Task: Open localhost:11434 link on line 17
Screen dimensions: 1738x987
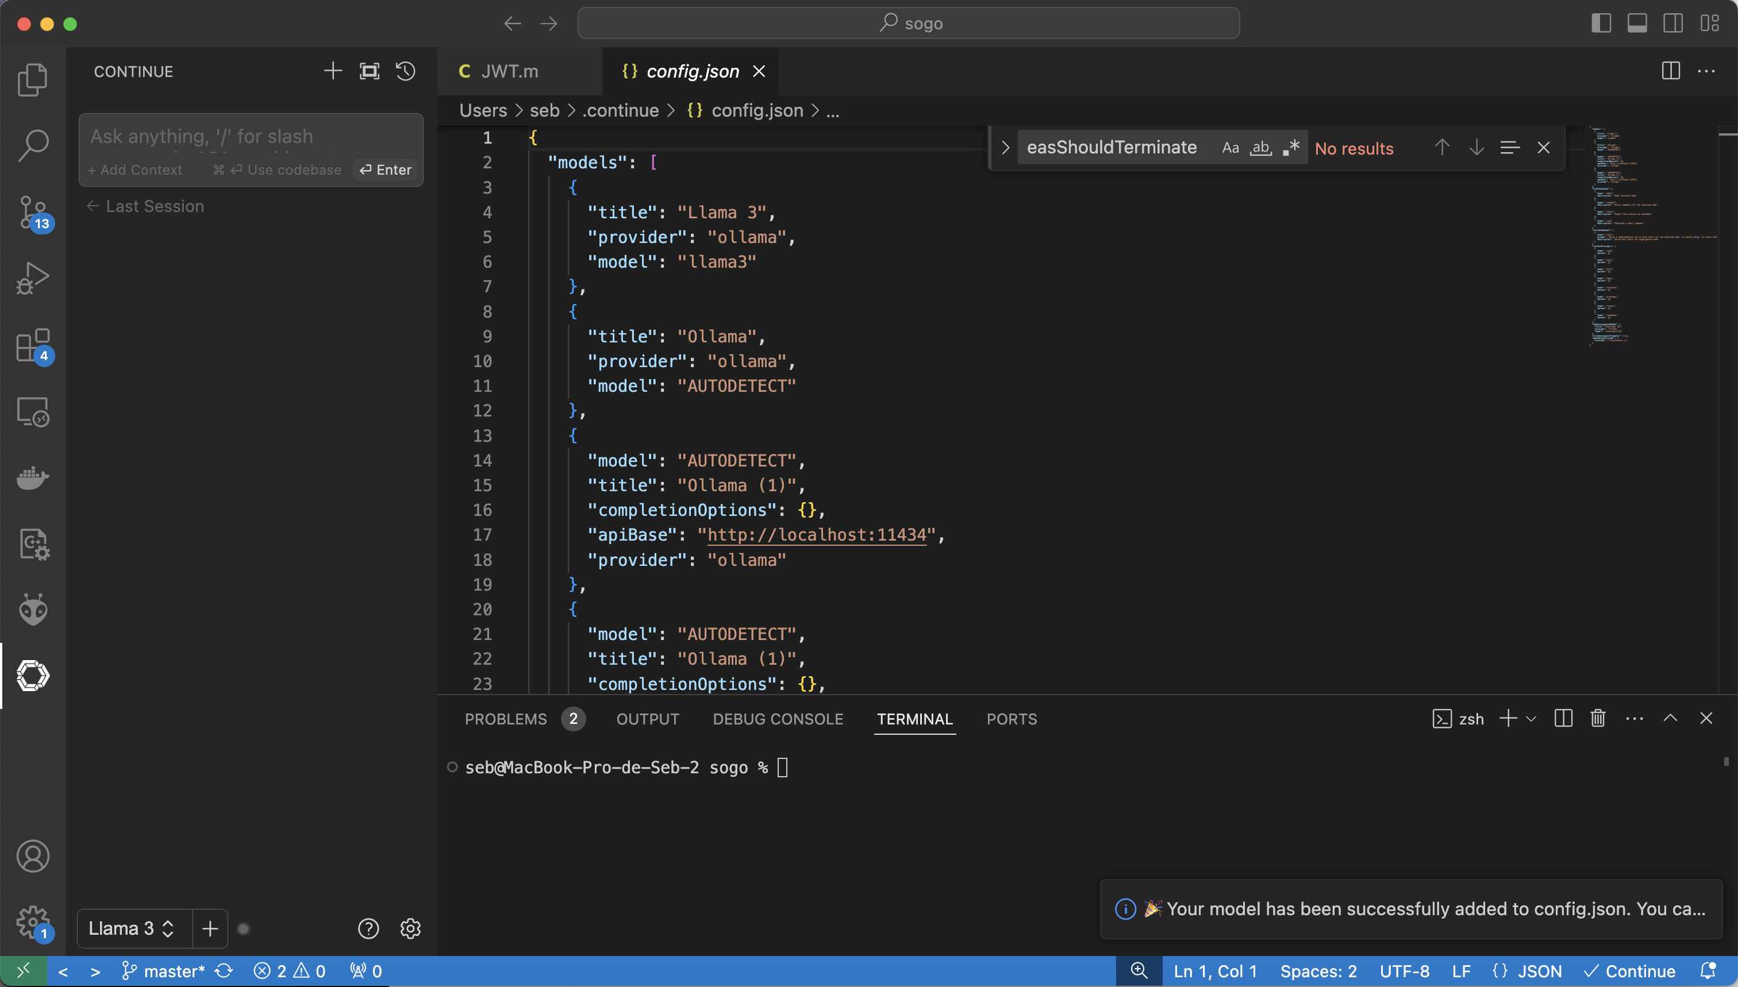Action: coord(817,535)
